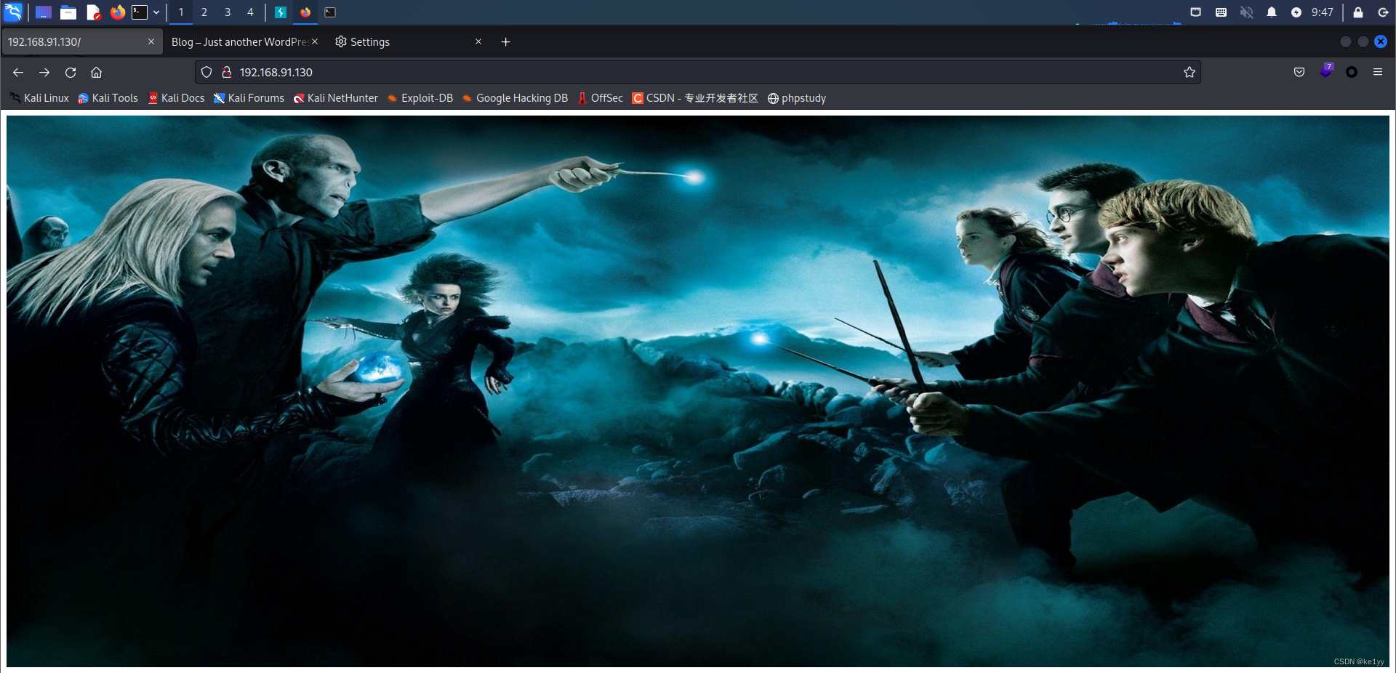Open the CSDN bookmark
Screen dimensions: 1396x673
click(695, 98)
